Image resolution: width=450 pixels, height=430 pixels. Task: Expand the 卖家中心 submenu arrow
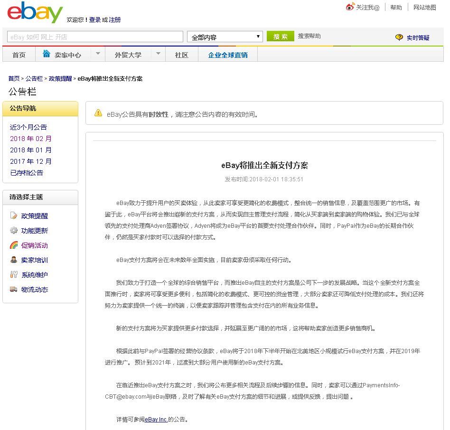[98, 54]
